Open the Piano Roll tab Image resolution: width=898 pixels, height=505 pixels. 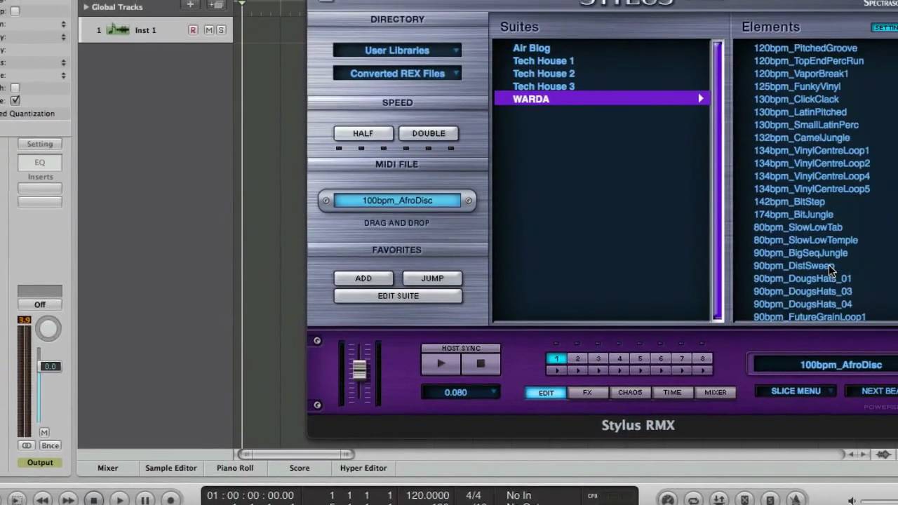point(235,468)
